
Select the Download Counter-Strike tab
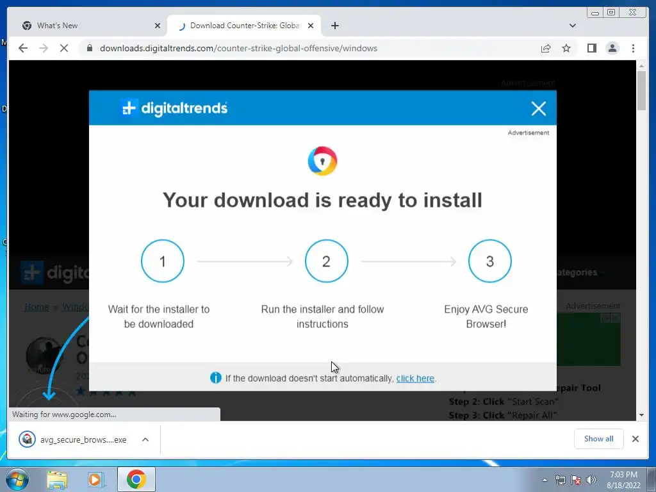[244, 26]
